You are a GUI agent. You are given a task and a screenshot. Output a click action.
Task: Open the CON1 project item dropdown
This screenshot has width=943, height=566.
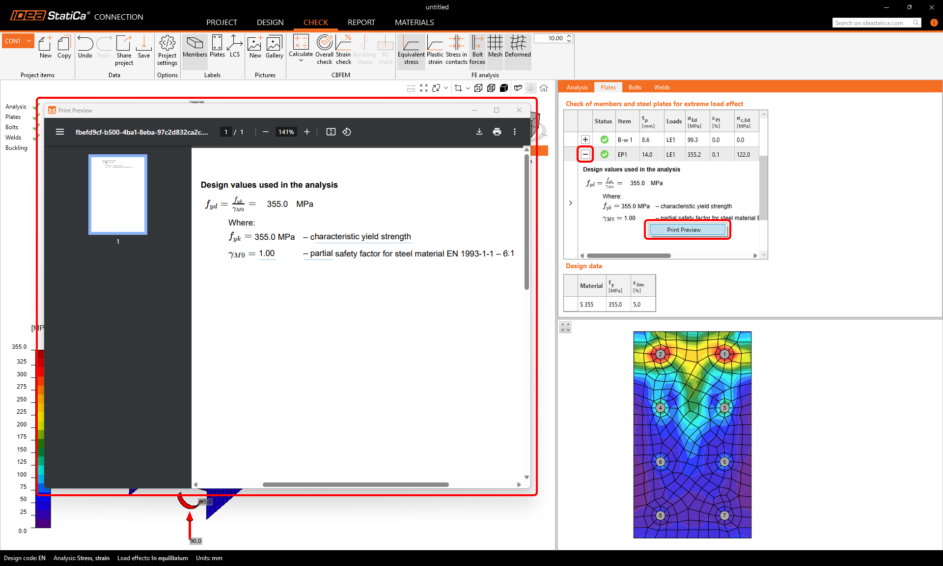[28, 41]
